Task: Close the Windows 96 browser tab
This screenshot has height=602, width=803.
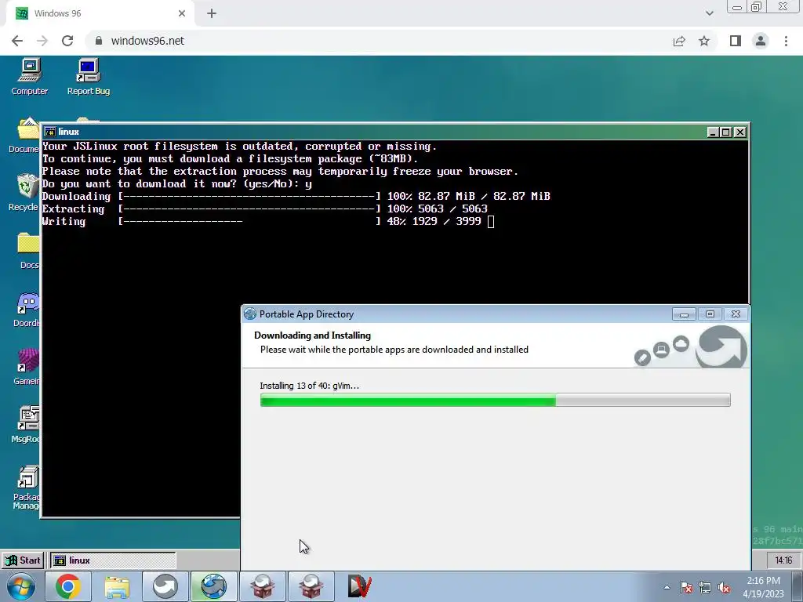Action: pyautogui.click(x=182, y=13)
